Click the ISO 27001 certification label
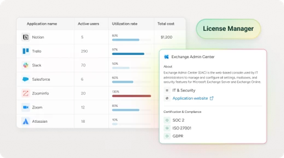Image resolution: width=284 pixels, height=158 pixels. tap(182, 128)
